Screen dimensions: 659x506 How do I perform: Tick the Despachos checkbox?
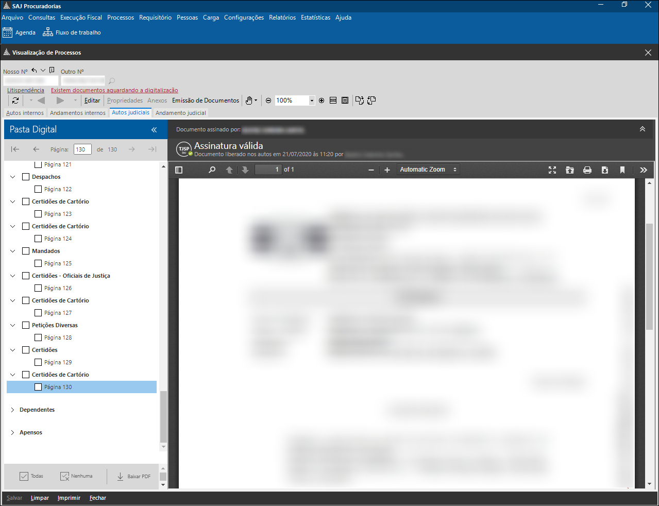coord(26,177)
